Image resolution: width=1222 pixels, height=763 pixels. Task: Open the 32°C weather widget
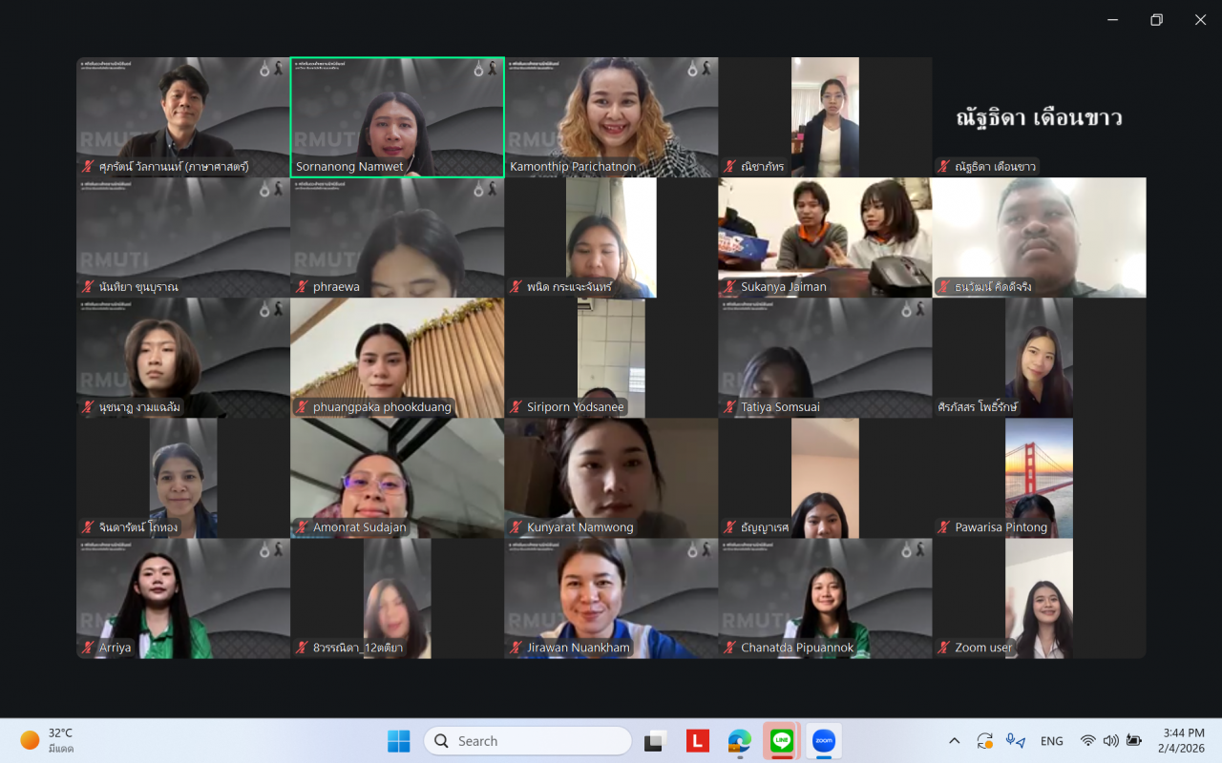[48, 740]
